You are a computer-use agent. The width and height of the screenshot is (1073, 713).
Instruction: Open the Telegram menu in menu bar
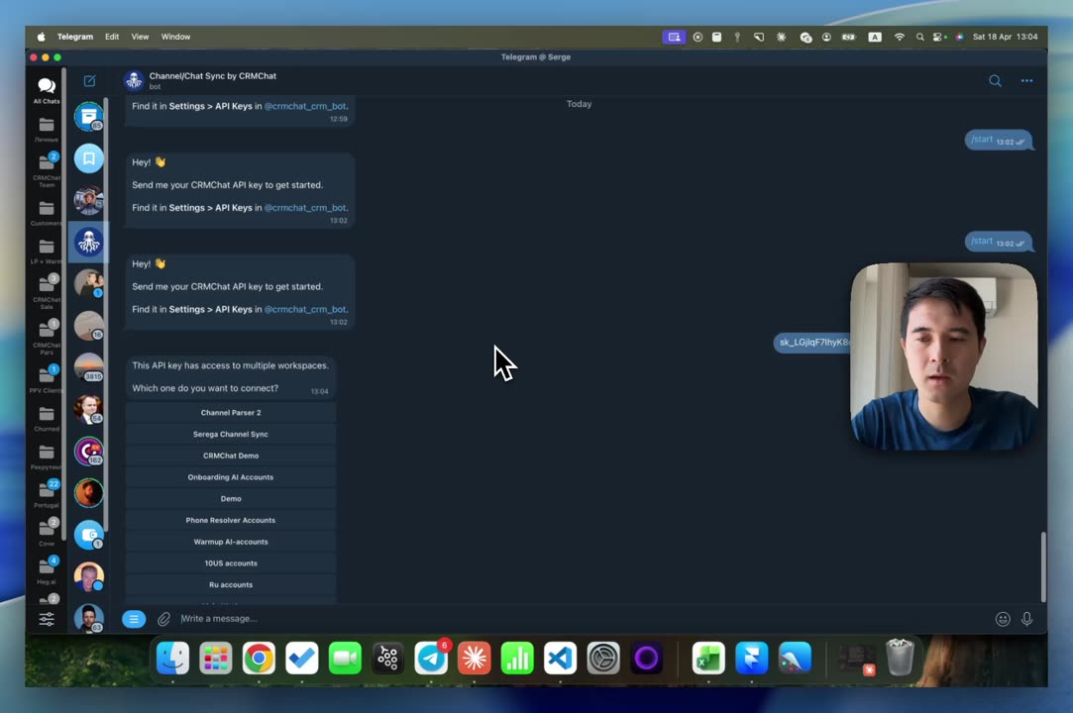coord(74,37)
